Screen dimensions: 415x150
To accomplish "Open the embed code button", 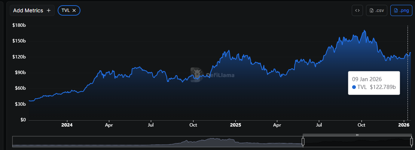I will 357,10.
